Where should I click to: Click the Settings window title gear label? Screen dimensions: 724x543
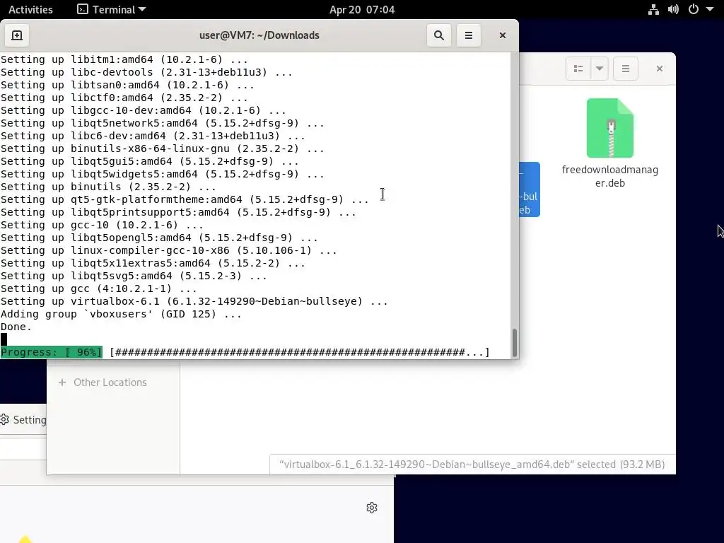click(24, 420)
